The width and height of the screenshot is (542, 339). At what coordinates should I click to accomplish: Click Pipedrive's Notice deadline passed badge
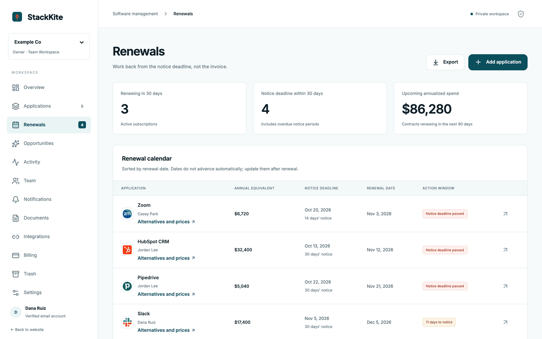tap(445, 286)
